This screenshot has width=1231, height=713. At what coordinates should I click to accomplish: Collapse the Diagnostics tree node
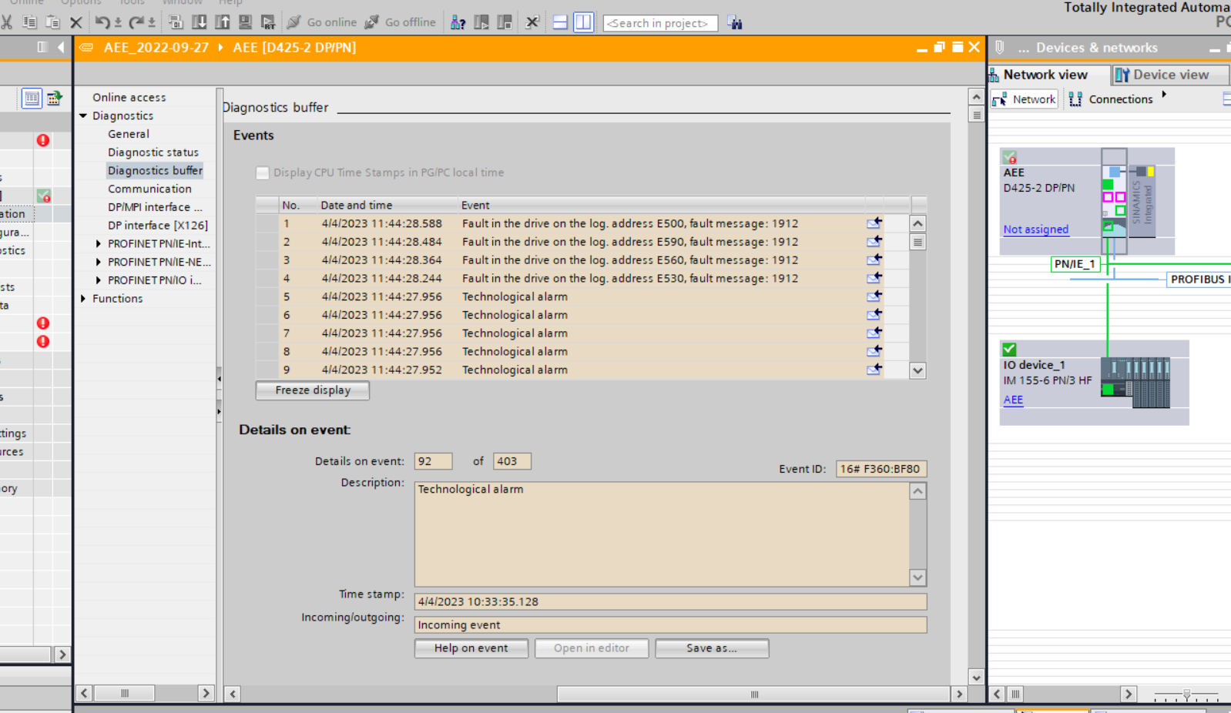click(83, 115)
